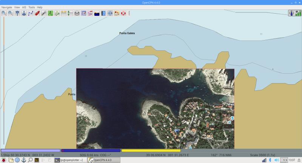Click the compass north-up indicator
The width and height of the screenshot is (302, 163).
pyautogui.click(x=292, y=13)
